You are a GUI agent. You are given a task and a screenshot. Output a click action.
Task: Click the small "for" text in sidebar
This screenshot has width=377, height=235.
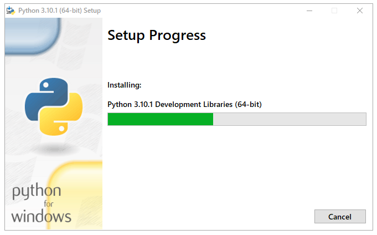pos(49,204)
